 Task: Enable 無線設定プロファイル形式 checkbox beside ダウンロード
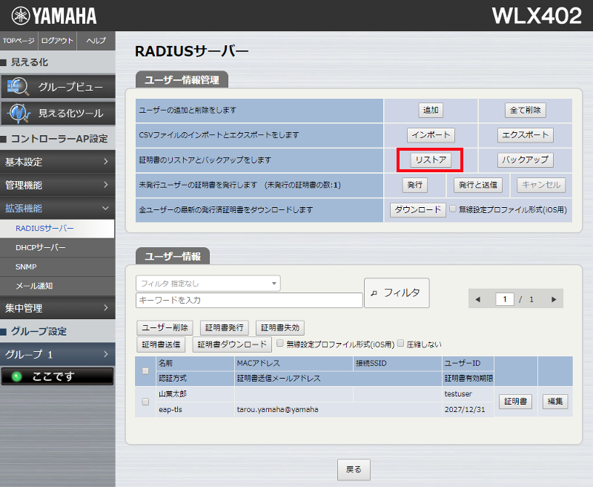pyautogui.click(x=453, y=210)
